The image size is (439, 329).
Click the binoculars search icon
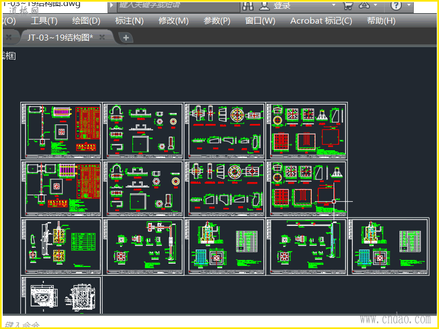248,5
